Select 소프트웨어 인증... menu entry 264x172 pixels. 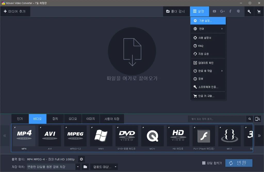[x=208, y=87]
